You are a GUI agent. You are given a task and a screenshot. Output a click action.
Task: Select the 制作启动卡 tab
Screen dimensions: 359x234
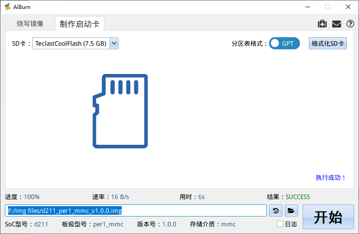(x=80, y=24)
